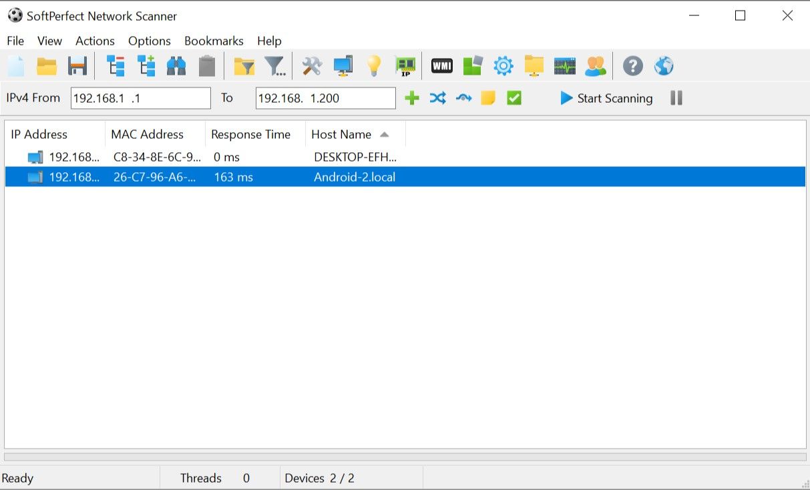Select the wrench Program Options icon

(313, 65)
